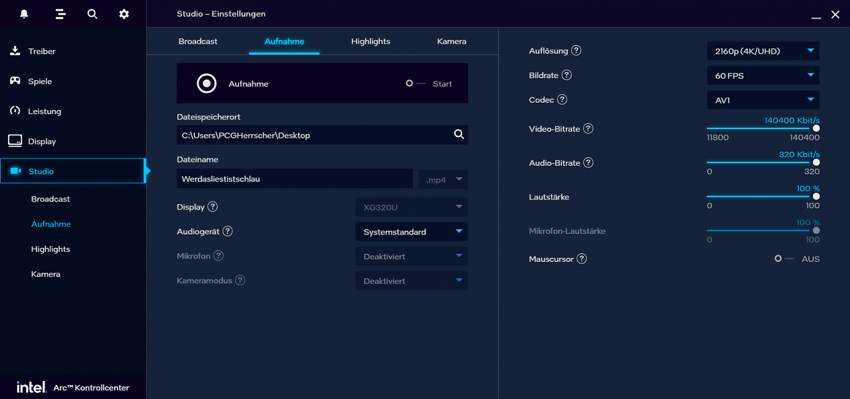Open the Systemstandard audio device dropdown

coord(412,231)
